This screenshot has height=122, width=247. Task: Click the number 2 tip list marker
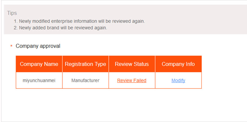tap(16, 28)
